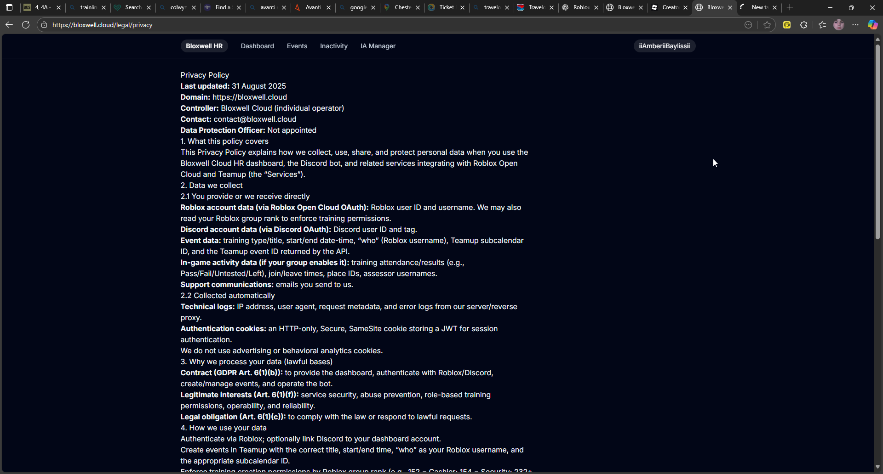Open the Events nav link
The width and height of the screenshot is (883, 474).
297,46
